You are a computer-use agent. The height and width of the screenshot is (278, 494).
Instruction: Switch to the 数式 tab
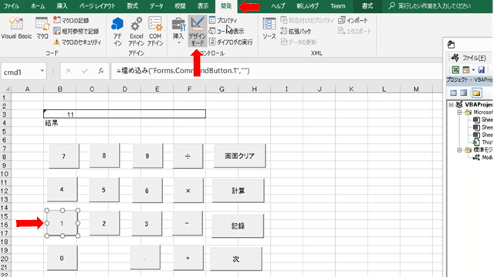[x=132, y=6]
